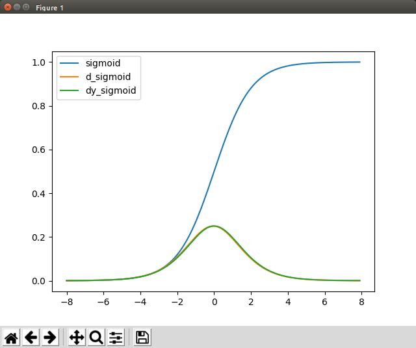Click y-axis tick label 0.4

[x=39, y=194]
